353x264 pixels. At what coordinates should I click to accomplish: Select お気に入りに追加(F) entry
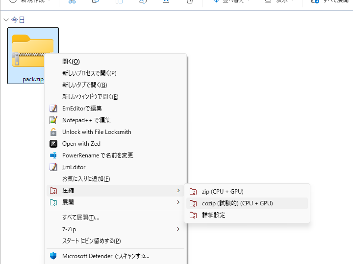pos(116,179)
